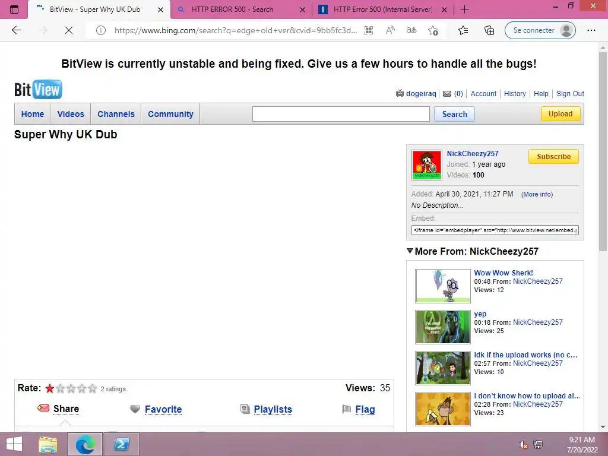The image size is (608, 456).
Task: Click Se connecter sign-in button
Action: [540, 30]
